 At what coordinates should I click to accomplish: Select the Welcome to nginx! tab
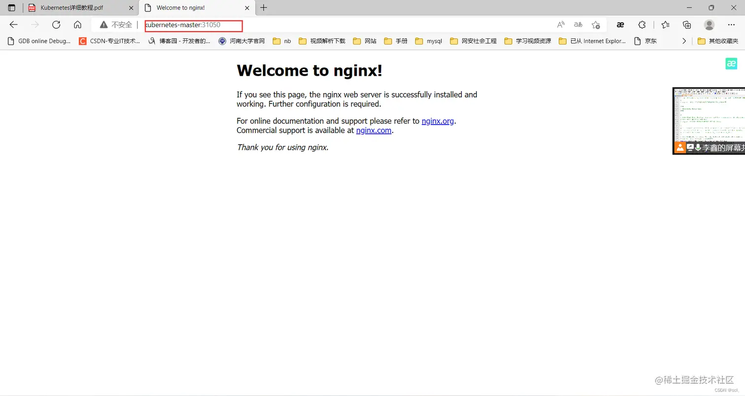(x=197, y=8)
